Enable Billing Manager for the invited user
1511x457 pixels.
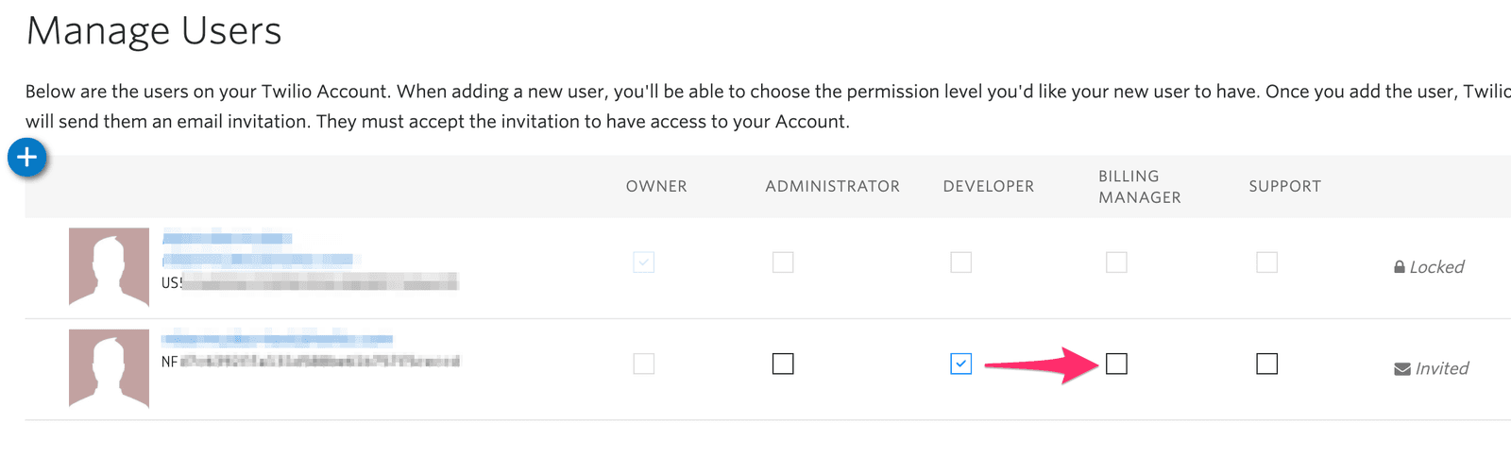pos(1116,364)
